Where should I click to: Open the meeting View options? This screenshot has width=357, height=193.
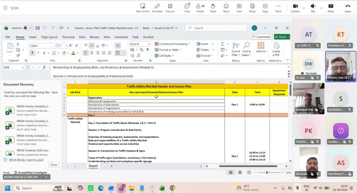coord(239,8)
